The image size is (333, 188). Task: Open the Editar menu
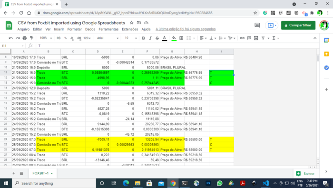click(38, 30)
